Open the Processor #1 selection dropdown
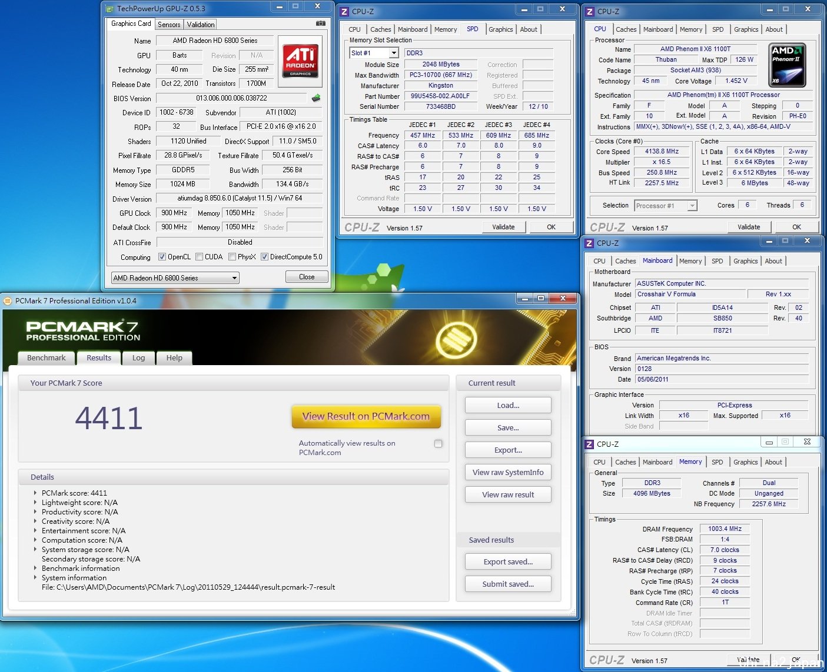This screenshot has width=827, height=672. [x=666, y=205]
